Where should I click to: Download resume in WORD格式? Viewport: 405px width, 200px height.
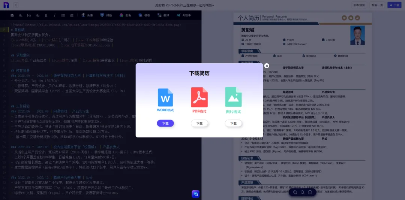[x=165, y=123]
